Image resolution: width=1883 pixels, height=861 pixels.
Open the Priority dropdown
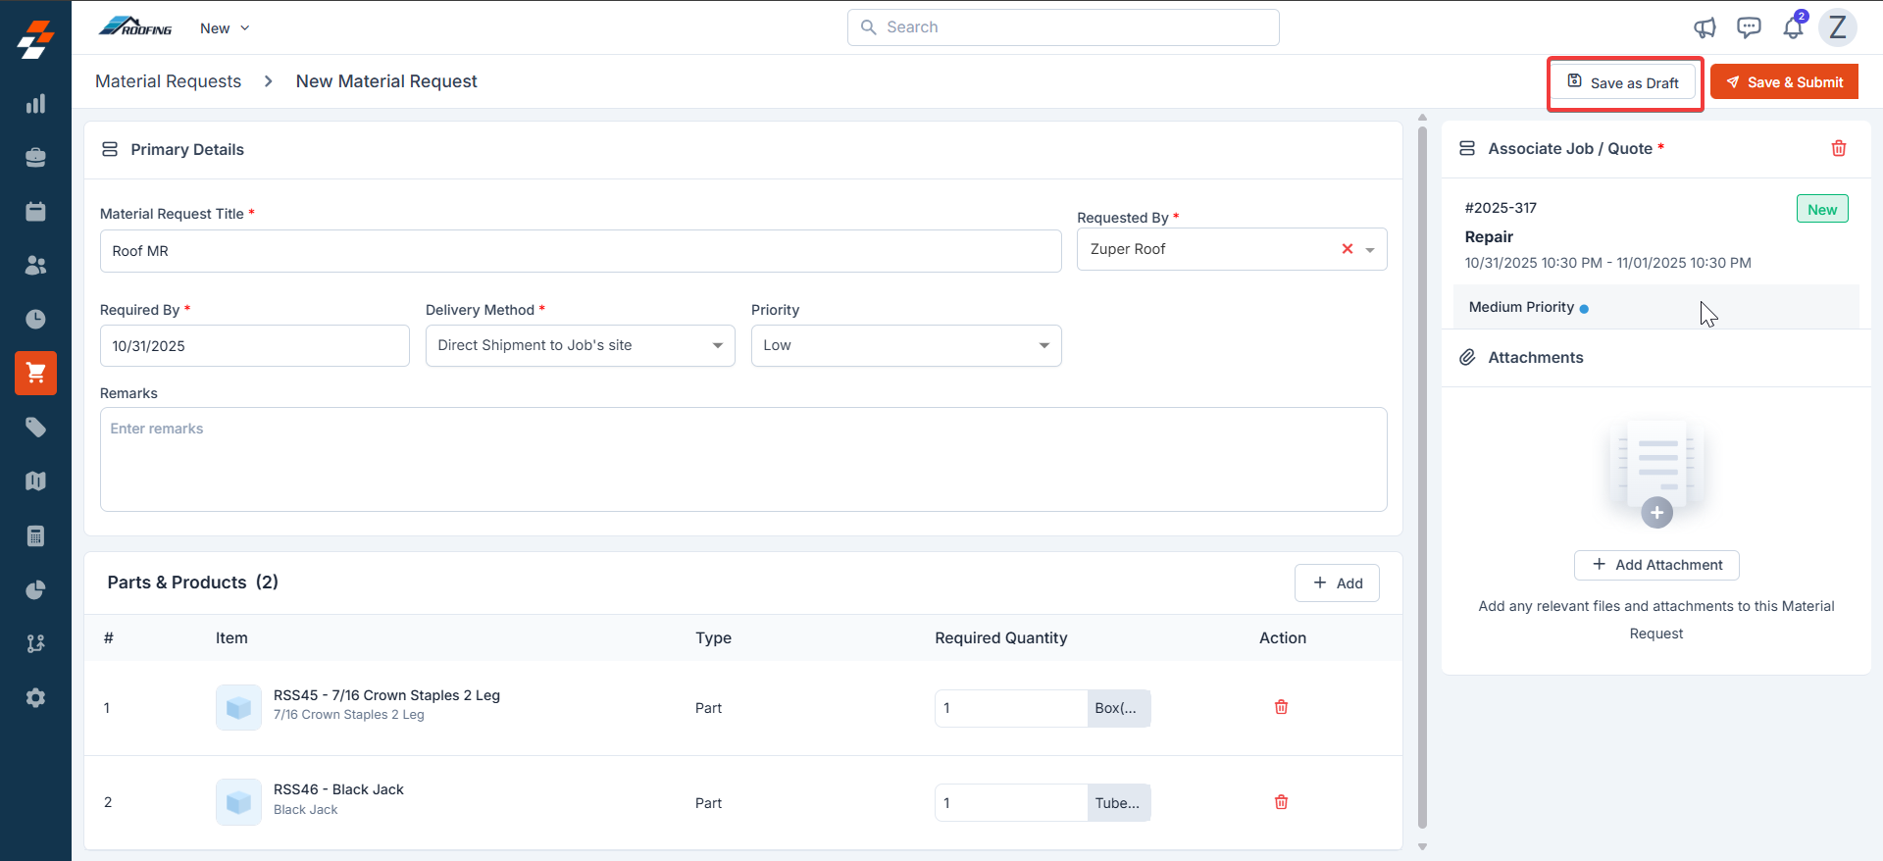[x=906, y=345]
